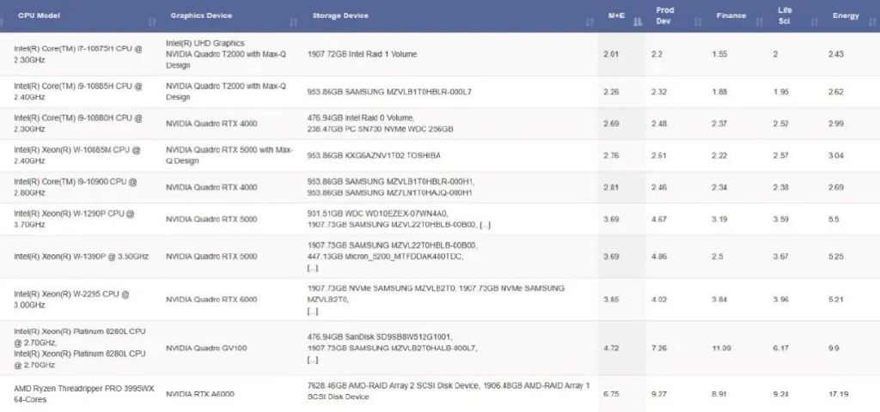Click the sort arrows beside Prod Dev
880x412 pixels.
pos(698,22)
